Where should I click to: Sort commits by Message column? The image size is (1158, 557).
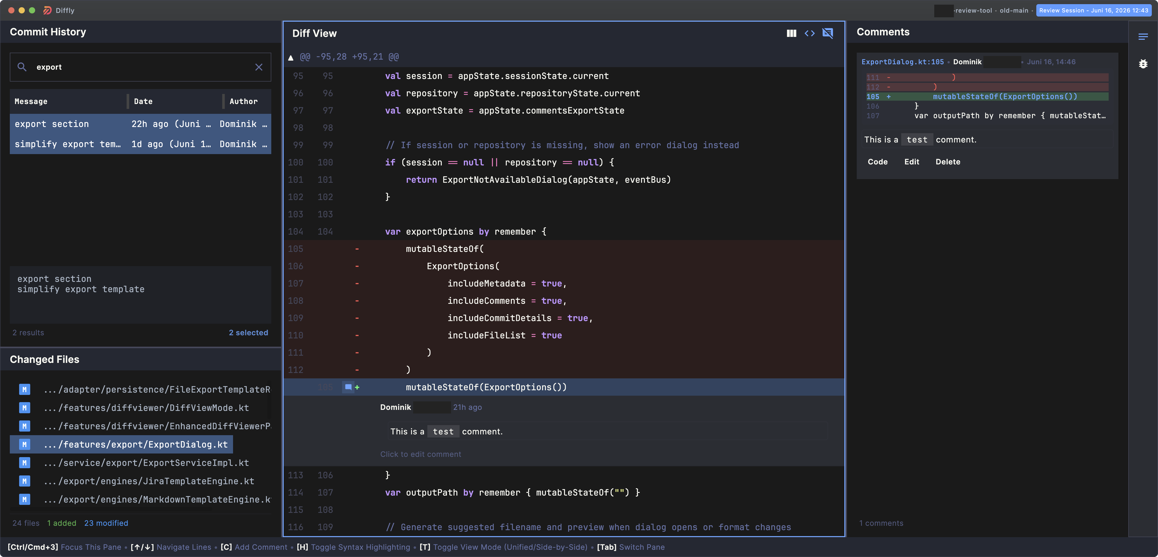[x=31, y=101]
